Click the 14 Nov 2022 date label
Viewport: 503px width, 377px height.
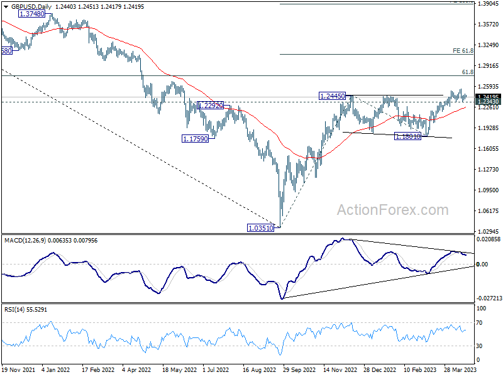click(x=340, y=369)
